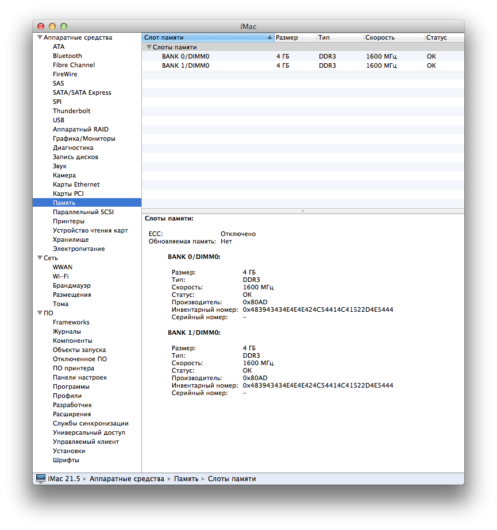Image resolution: width=497 pixels, height=530 pixels.
Task: Select Управляемый клиент item
Action: 86,442
